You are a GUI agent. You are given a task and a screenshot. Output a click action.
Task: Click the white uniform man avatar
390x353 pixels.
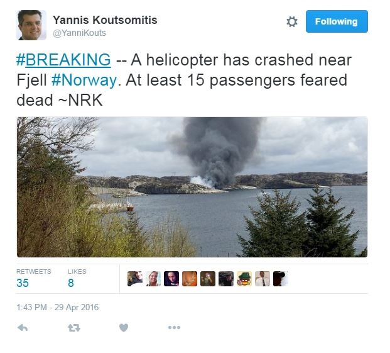point(263,279)
